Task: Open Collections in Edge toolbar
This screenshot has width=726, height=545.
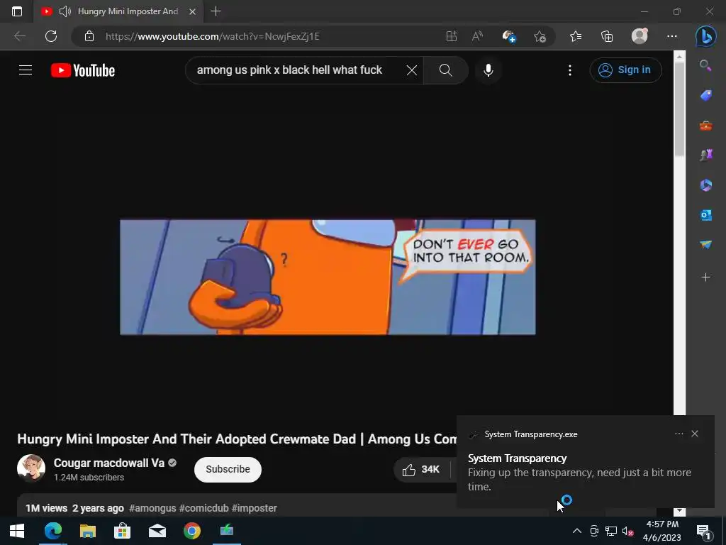Action: click(607, 36)
